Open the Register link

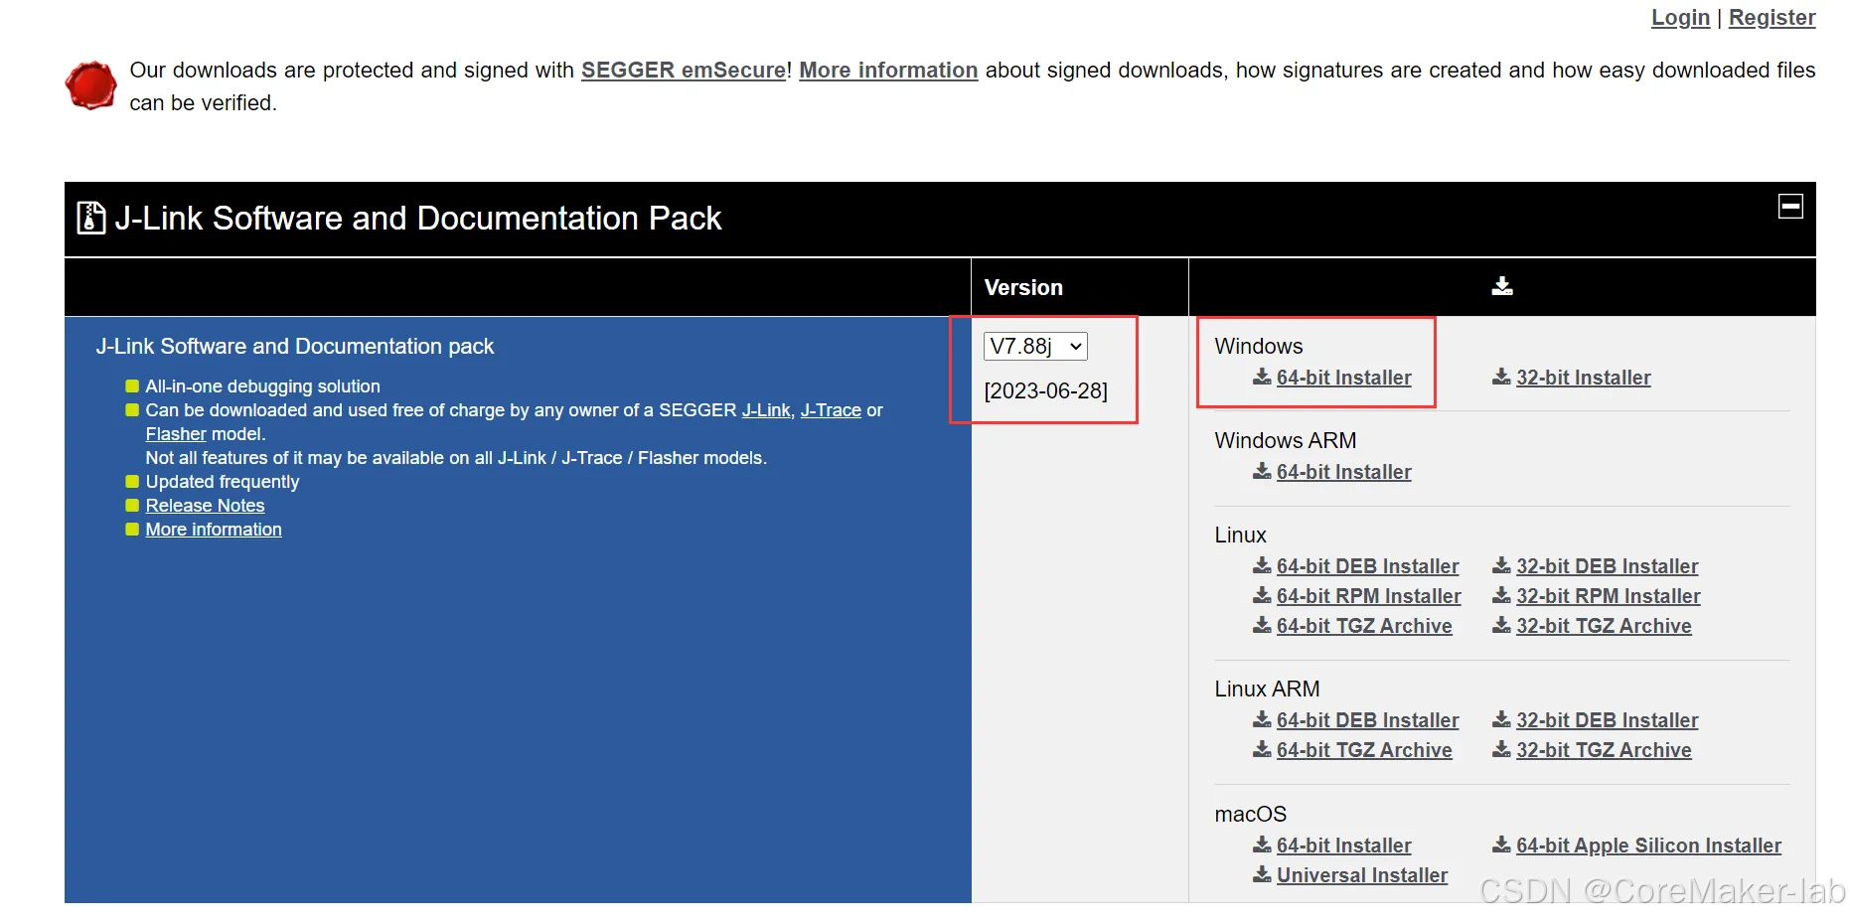pos(1772,17)
